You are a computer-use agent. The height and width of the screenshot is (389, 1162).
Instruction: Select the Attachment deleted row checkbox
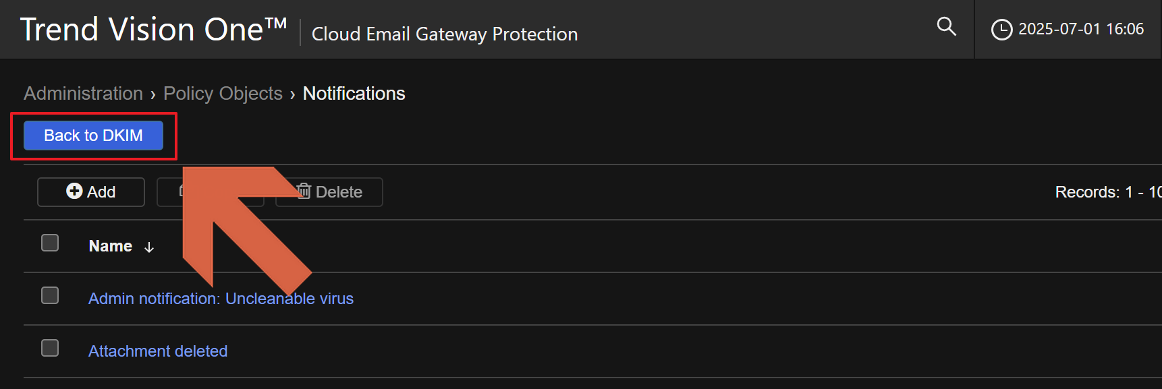click(x=50, y=348)
